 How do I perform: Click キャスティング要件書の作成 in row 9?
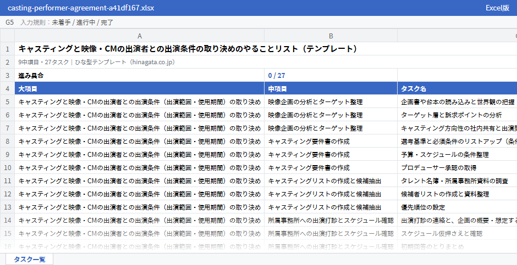point(309,155)
